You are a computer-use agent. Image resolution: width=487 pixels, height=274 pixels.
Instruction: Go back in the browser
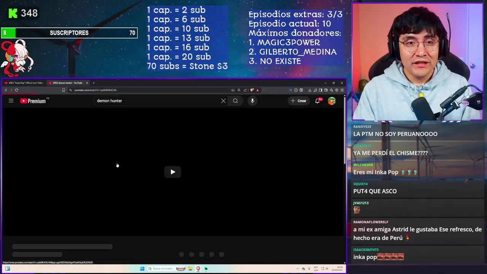pyautogui.click(x=6, y=90)
